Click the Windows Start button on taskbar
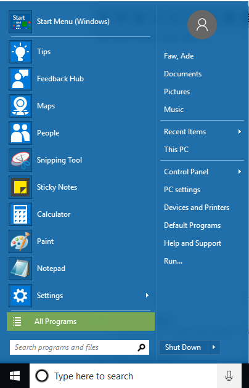Screen dimensions: 249x388 [x=15, y=376]
